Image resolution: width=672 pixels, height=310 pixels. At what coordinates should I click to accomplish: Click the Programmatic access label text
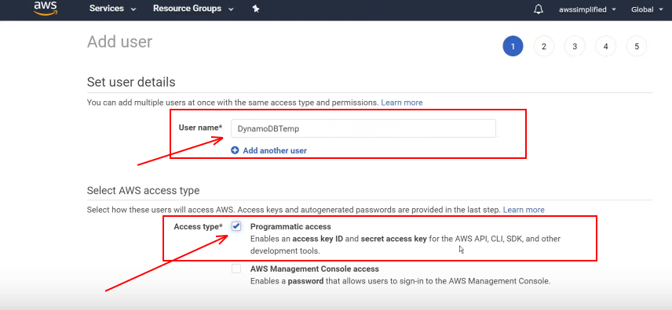click(x=290, y=226)
